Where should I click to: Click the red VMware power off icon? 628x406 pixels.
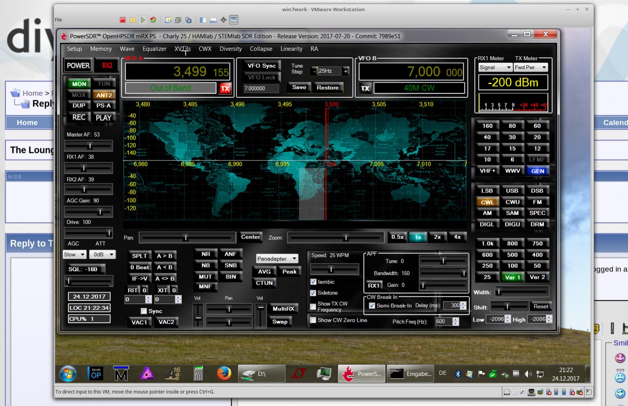(122, 20)
